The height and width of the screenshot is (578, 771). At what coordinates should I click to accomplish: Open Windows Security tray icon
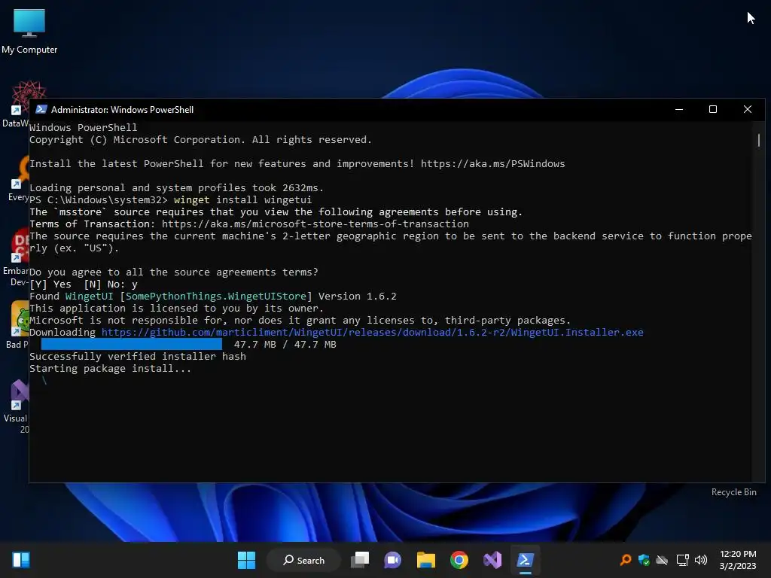pyautogui.click(x=644, y=560)
